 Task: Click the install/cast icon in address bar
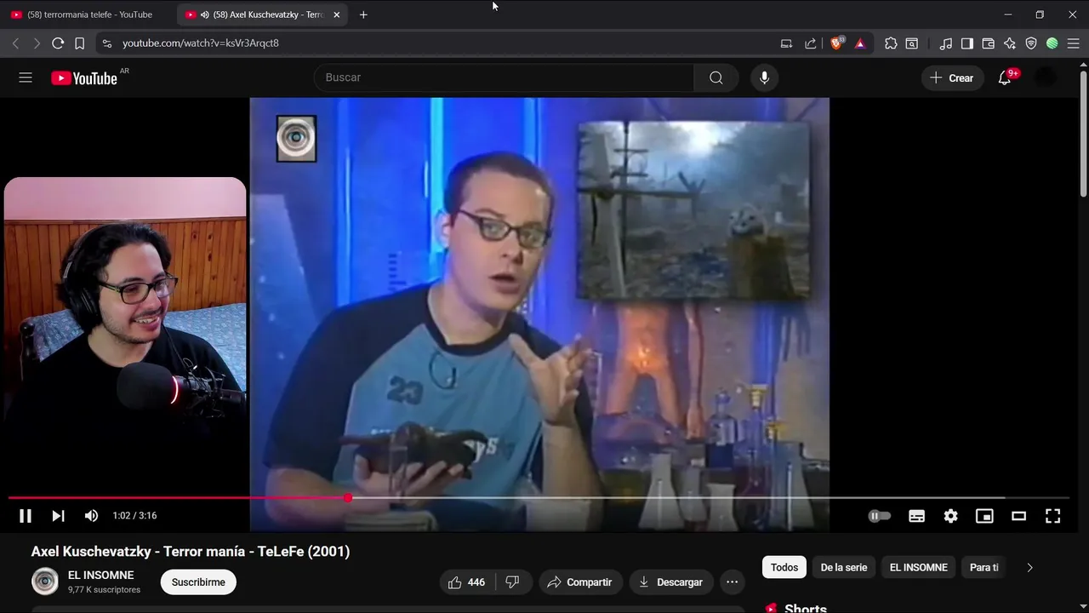786,43
